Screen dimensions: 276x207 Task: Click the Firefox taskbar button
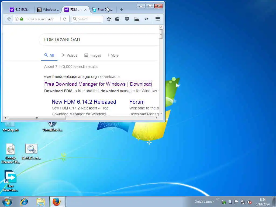(x=57, y=202)
